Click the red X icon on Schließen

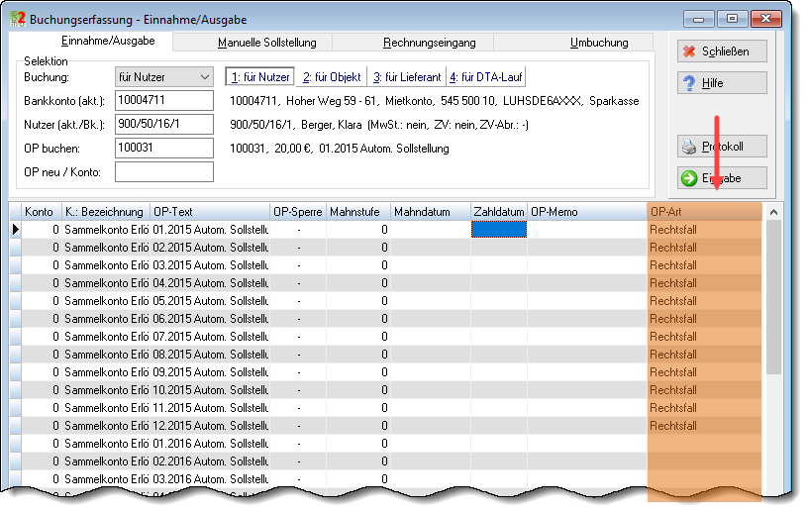point(689,51)
